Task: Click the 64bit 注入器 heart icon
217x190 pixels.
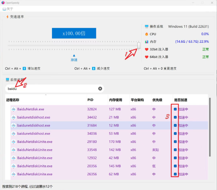Action: point(146,57)
